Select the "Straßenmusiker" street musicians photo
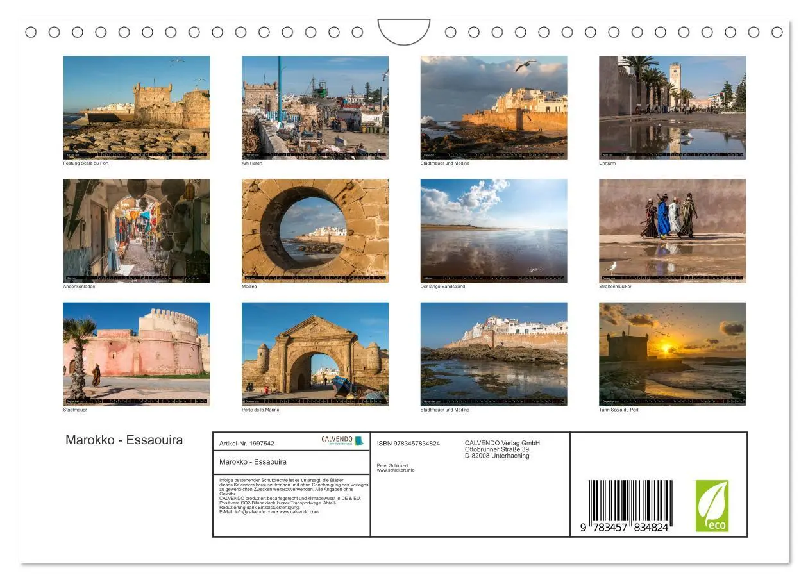 (672, 231)
